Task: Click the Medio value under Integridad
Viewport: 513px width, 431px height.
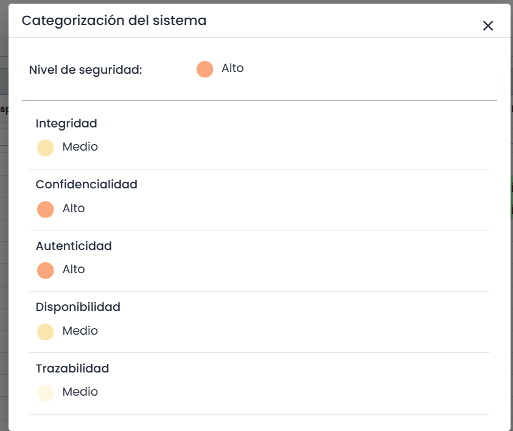Action: coord(80,147)
